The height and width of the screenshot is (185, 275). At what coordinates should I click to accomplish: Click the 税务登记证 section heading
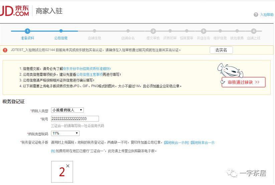[x=13, y=102]
